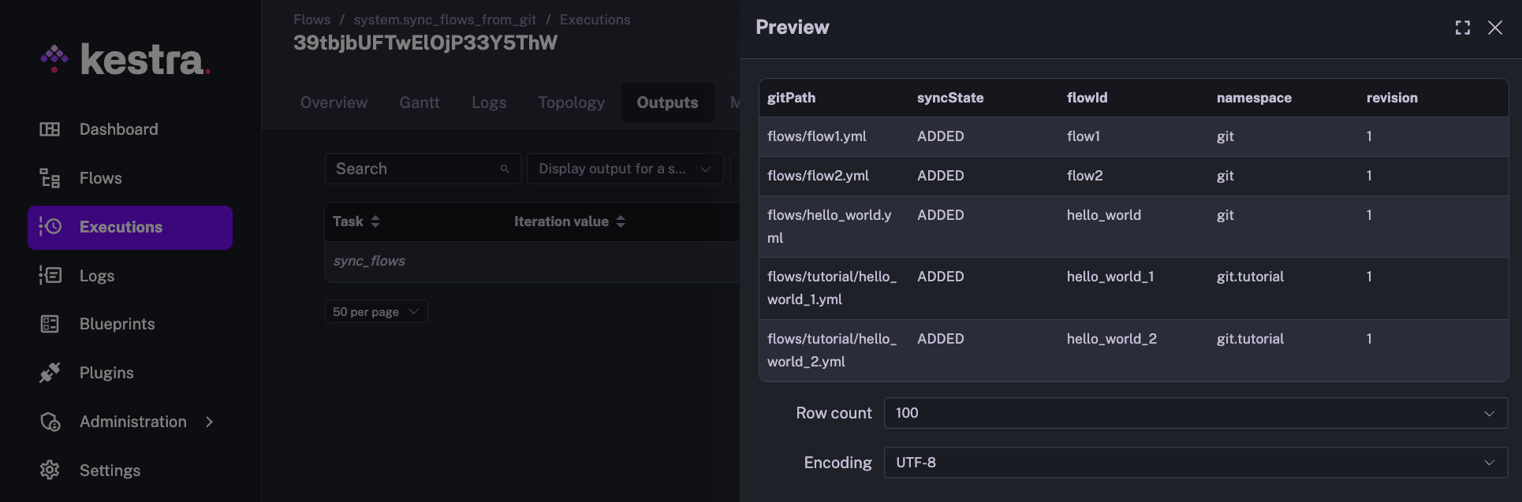The image size is (1522, 502).
Task: Switch to the Gantt tab
Action: [x=419, y=102]
